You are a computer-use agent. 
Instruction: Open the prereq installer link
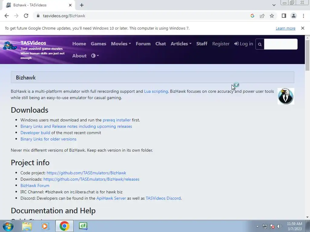[117, 120]
